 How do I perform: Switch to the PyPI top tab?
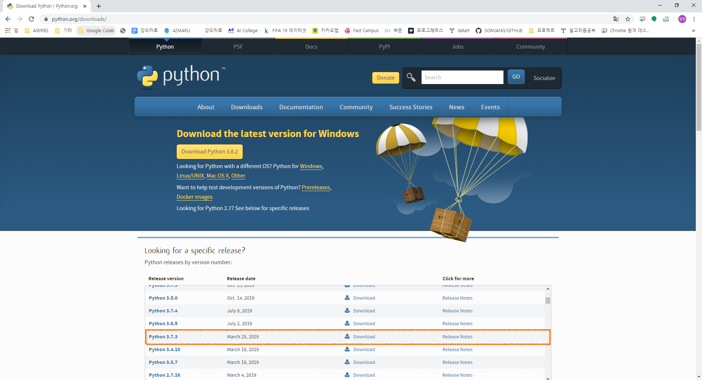[384, 46]
